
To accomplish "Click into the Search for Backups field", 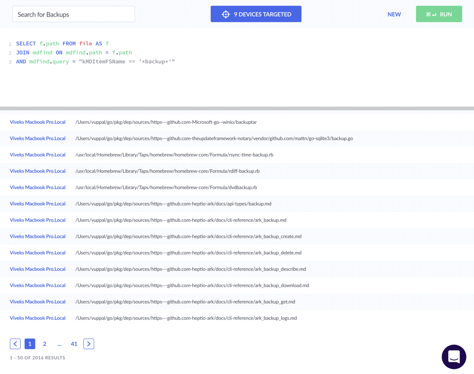I will [x=73, y=14].
